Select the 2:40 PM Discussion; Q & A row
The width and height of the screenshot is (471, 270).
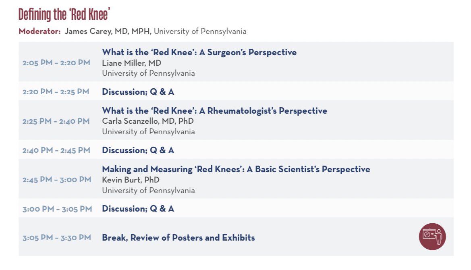(x=236, y=150)
